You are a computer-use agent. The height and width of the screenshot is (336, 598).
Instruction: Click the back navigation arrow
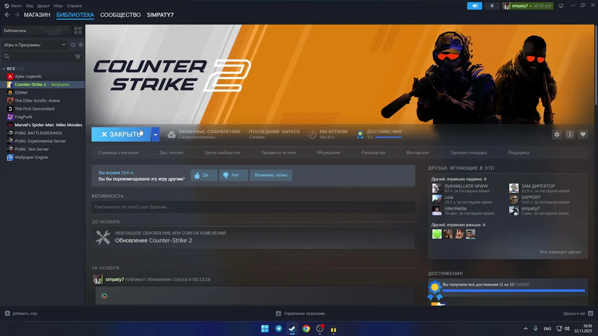tap(7, 15)
